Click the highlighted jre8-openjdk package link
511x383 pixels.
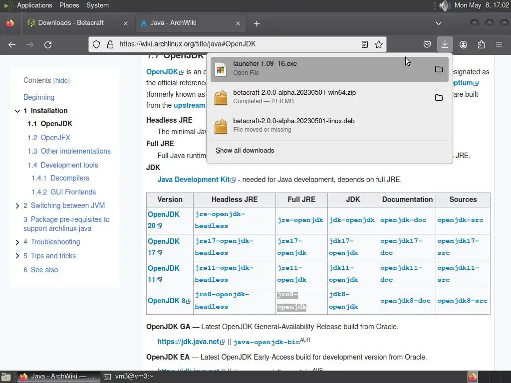291,301
